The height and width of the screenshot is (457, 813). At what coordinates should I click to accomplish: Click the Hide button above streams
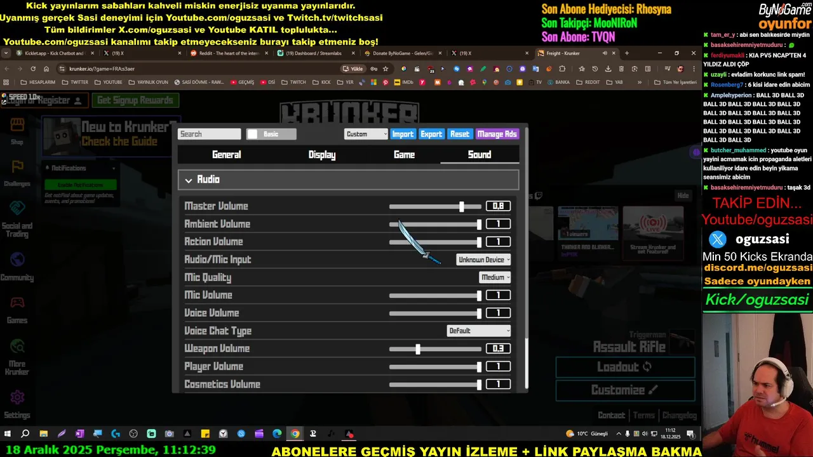[x=683, y=195]
